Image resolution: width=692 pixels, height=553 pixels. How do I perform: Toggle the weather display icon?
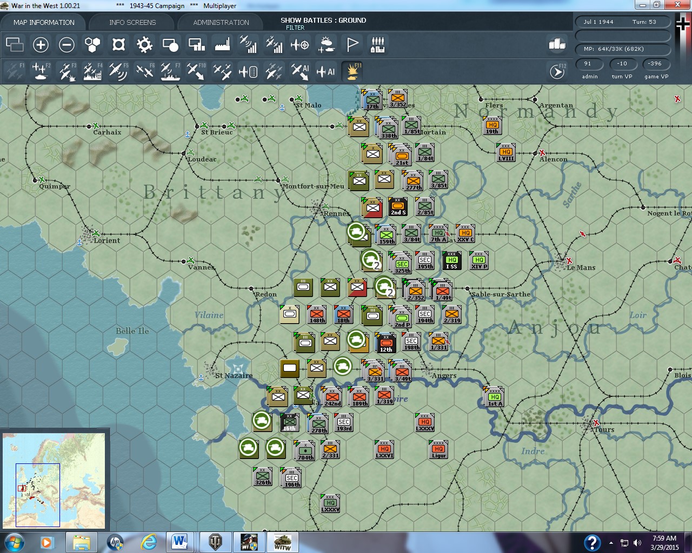pos(326,45)
